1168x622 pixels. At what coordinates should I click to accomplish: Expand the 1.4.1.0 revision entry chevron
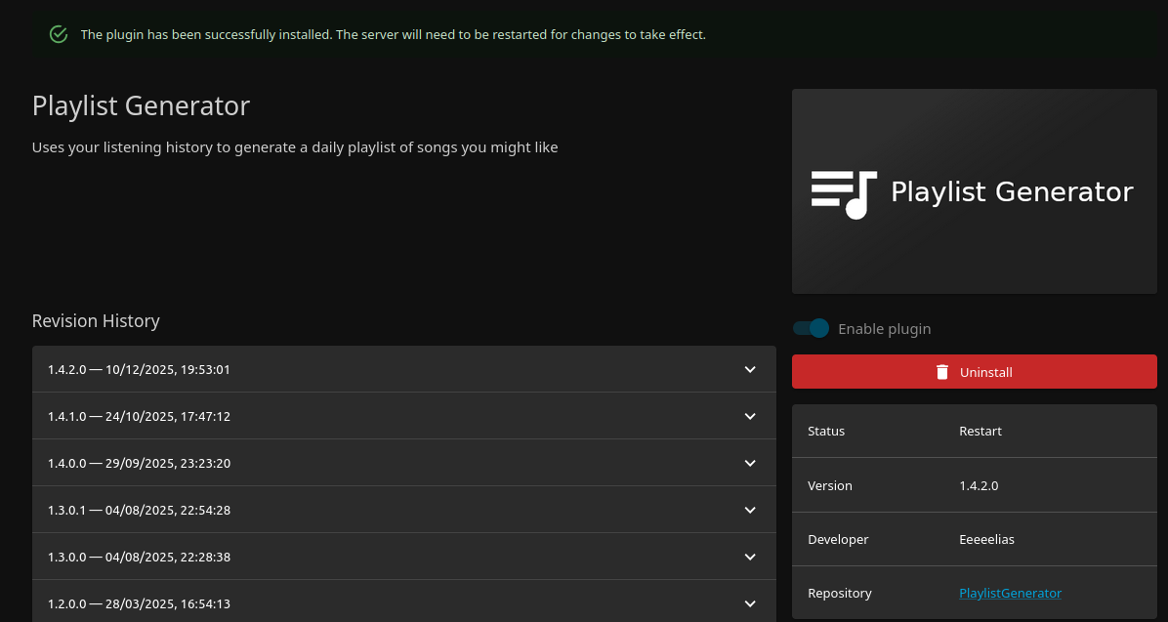[750, 416]
